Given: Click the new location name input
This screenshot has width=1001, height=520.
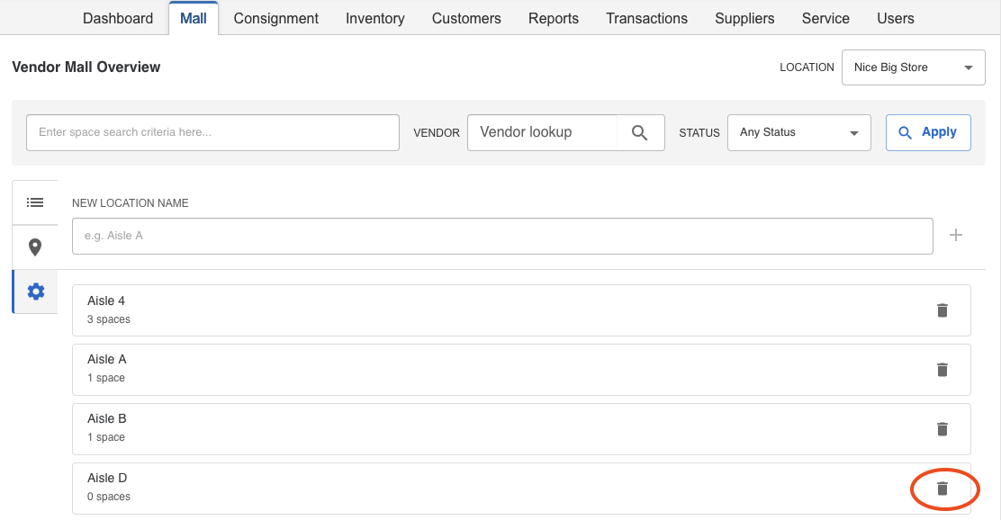Looking at the screenshot, I should (x=502, y=236).
